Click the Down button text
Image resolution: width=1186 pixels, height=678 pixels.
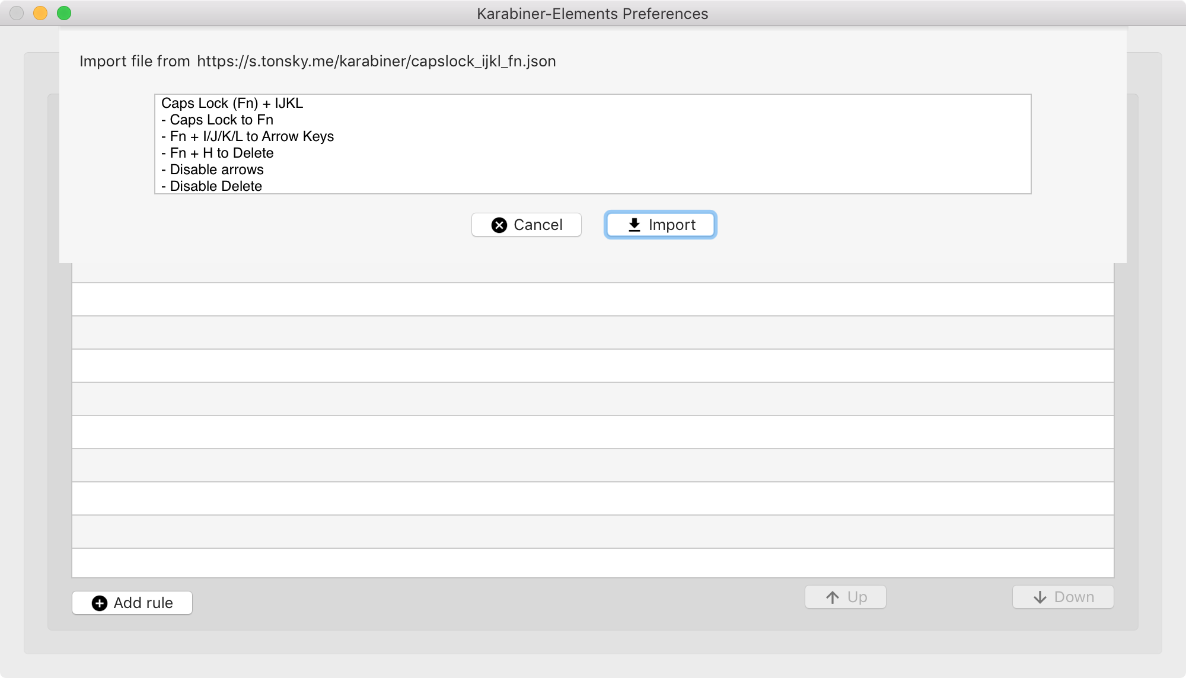point(1074,597)
